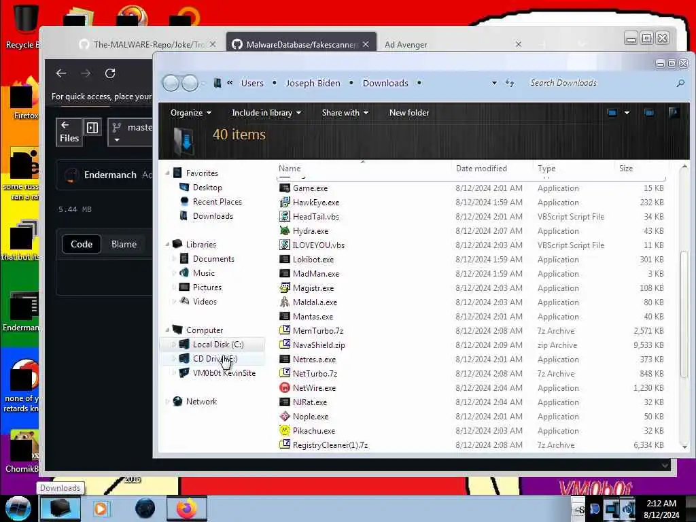Select HeadTail.vbs script icon
This screenshot has height=522, width=696.
[x=285, y=217]
